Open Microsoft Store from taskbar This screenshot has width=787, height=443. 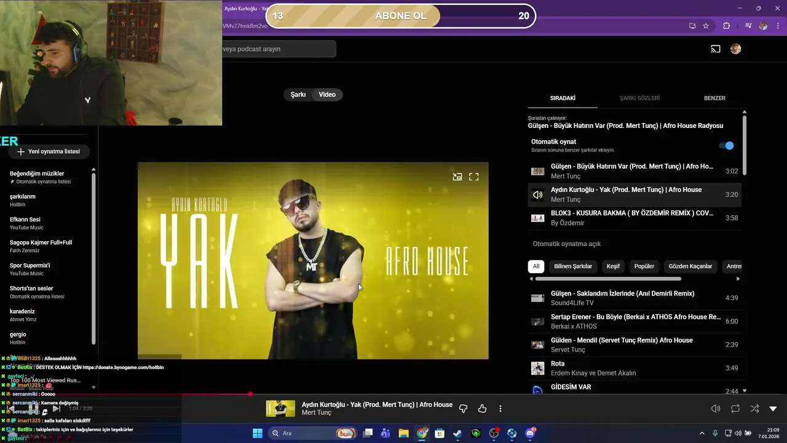coord(440,433)
